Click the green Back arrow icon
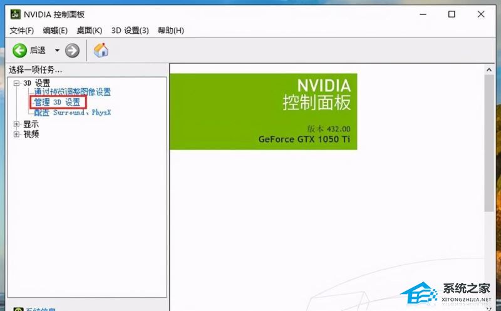The width and height of the screenshot is (501, 311). click(x=19, y=51)
